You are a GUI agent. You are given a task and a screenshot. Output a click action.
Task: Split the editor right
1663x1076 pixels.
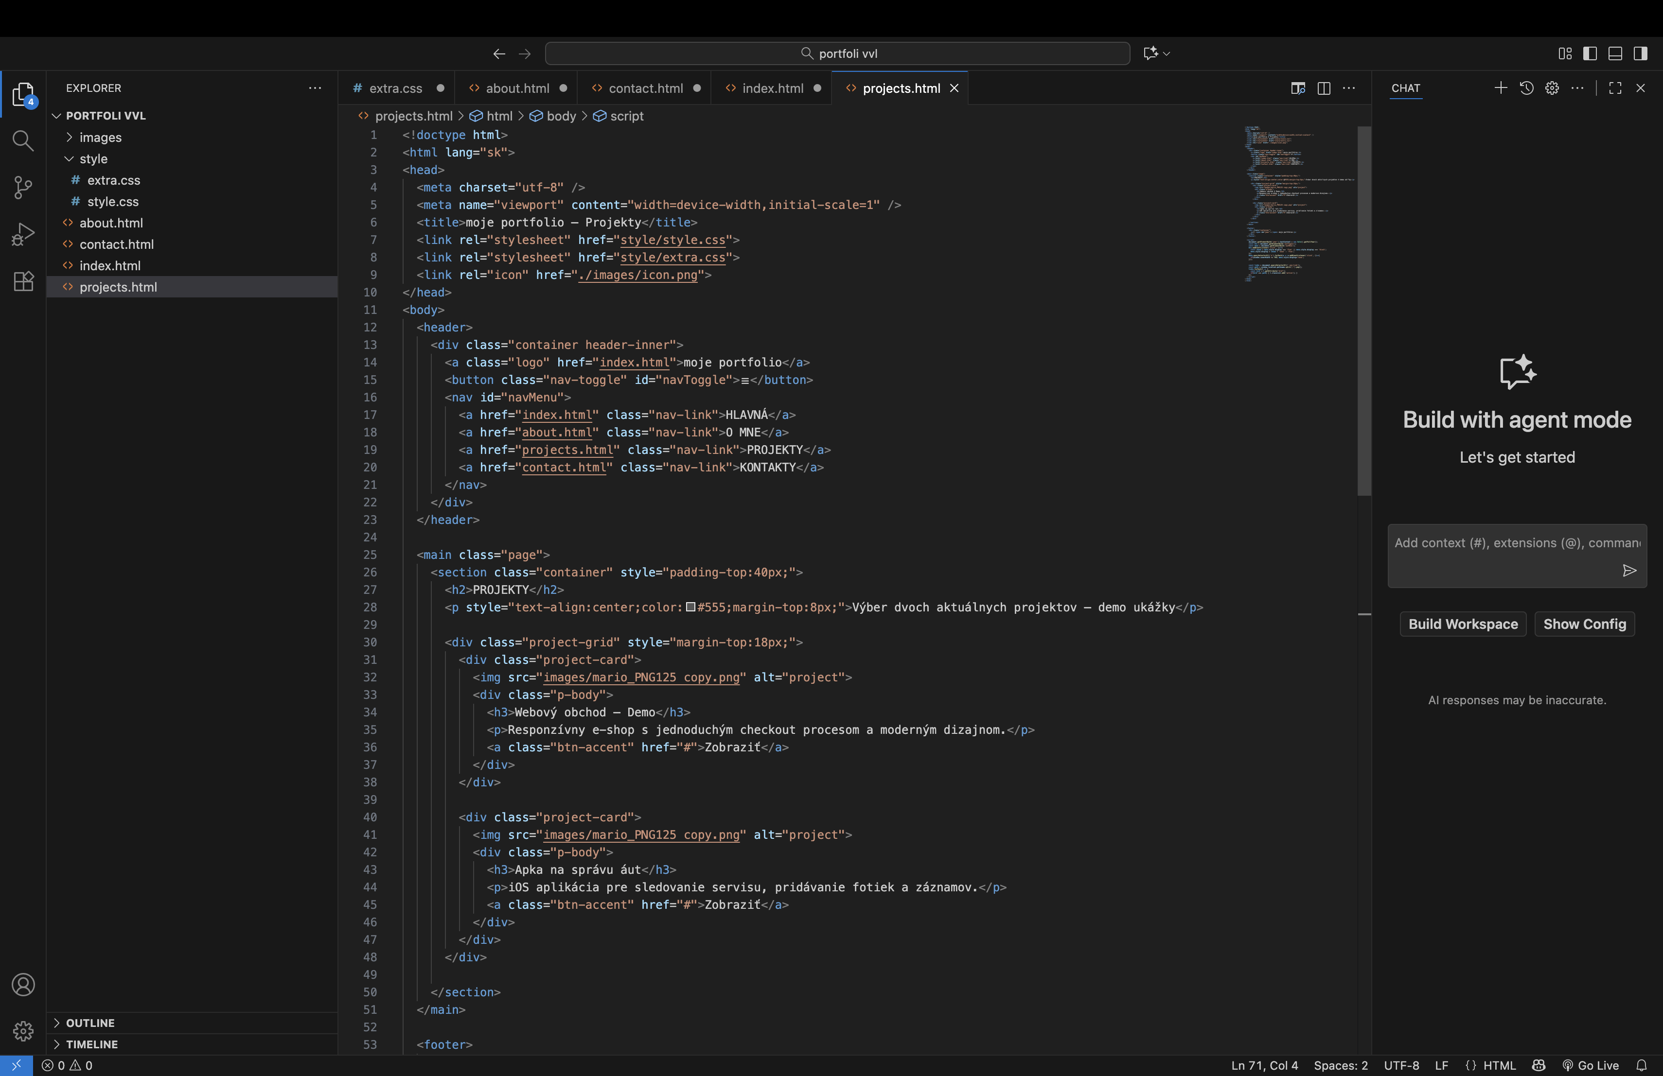point(1324,88)
